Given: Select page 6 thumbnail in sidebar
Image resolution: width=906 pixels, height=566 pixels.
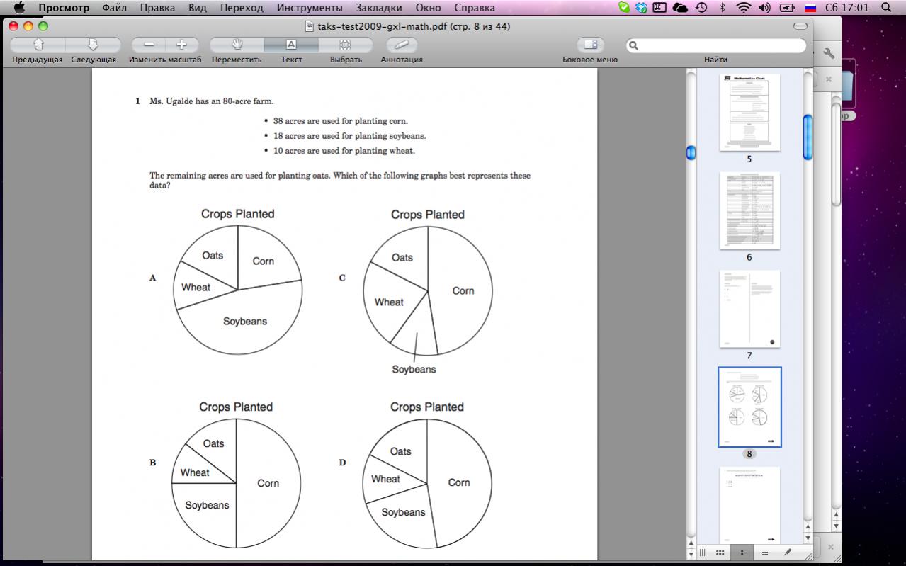Looking at the screenshot, I should click(749, 211).
